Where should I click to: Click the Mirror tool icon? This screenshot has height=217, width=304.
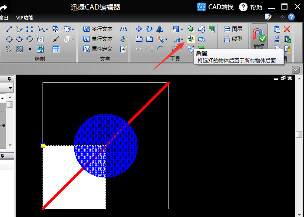coord(159,29)
